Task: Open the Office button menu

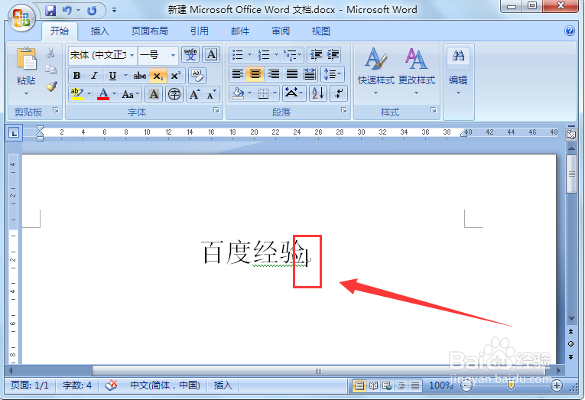Action: coord(21,18)
